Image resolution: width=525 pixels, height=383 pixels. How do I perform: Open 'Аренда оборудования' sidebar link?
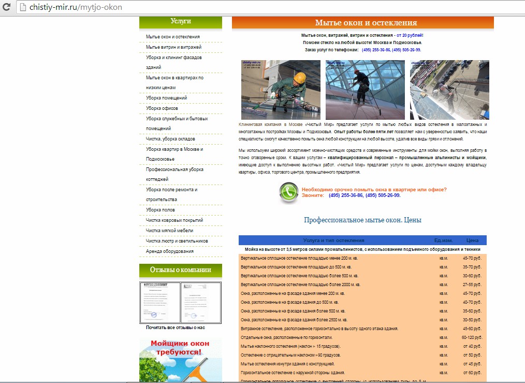tap(170, 251)
